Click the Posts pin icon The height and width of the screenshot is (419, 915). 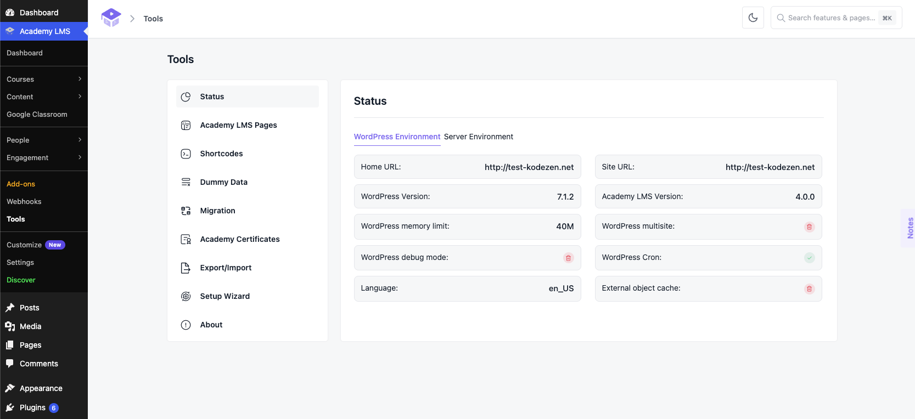click(x=10, y=308)
